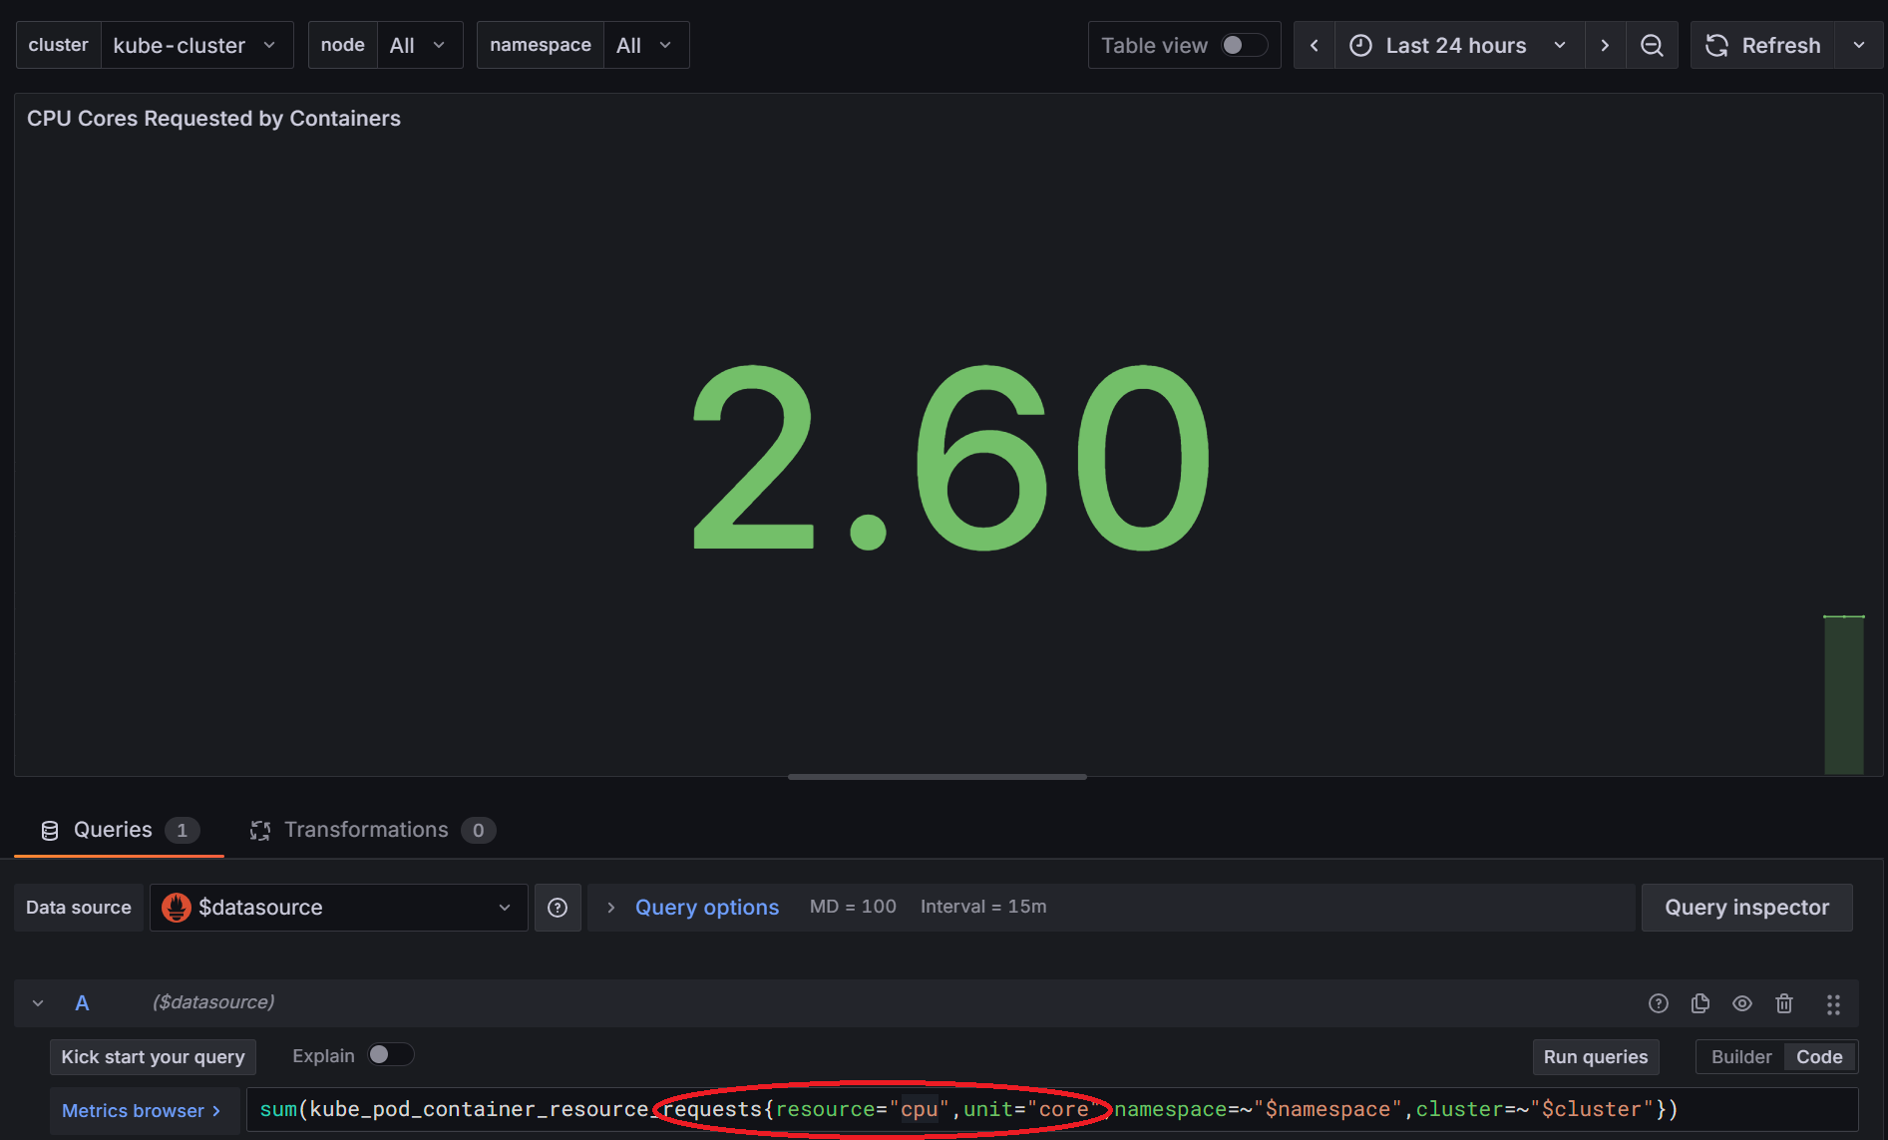Switch to the Transformations tab
This screenshot has height=1140, width=1888.
(366, 830)
